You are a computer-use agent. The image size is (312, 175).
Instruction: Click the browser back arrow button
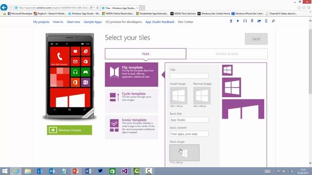(4, 8)
